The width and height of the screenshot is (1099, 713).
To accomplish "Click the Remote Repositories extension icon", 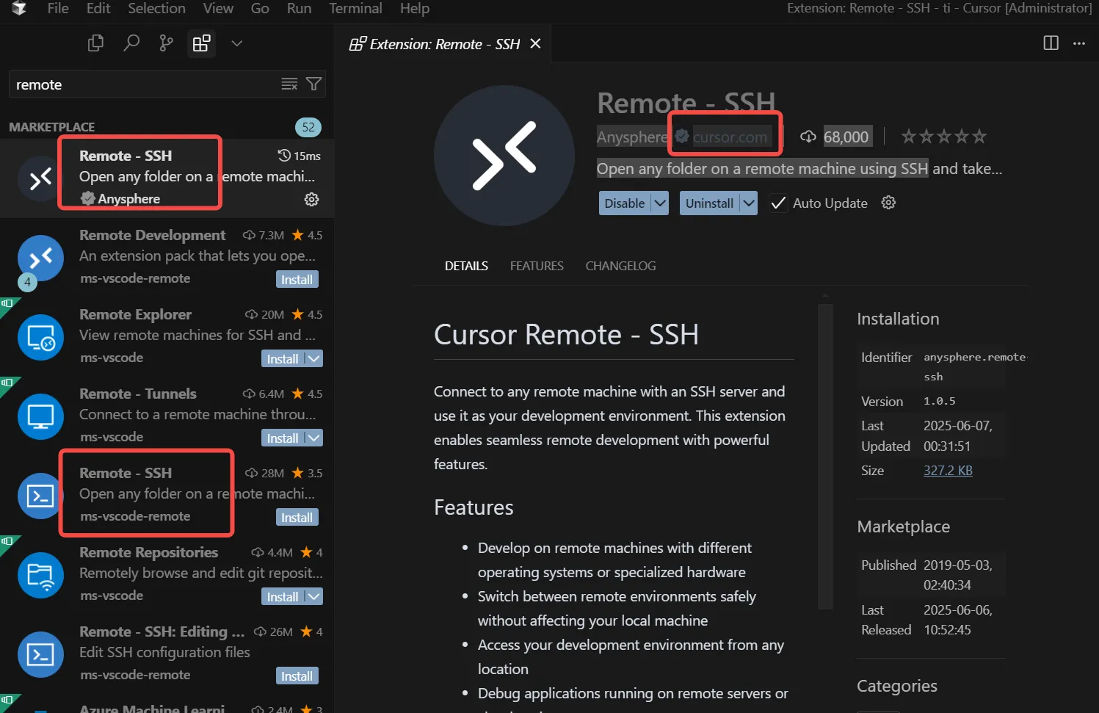I will tap(40, 575).
